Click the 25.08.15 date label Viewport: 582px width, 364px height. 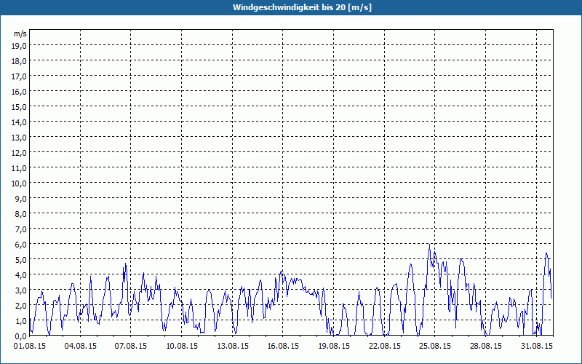tap(435, 346)
